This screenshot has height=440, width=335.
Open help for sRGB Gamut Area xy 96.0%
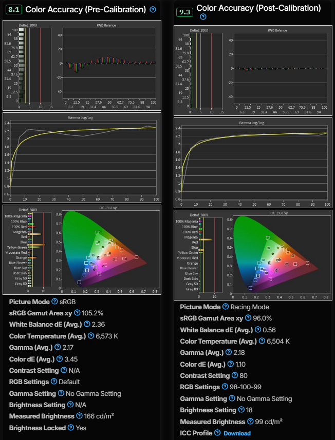pos(248,318)
